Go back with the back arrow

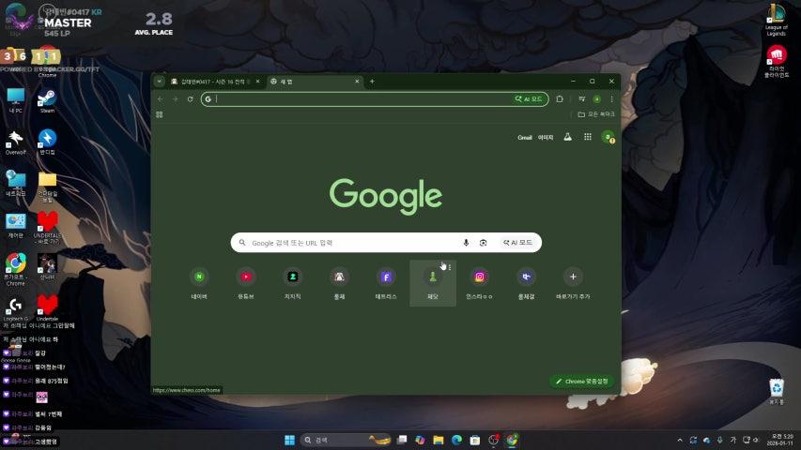(161, 99)
